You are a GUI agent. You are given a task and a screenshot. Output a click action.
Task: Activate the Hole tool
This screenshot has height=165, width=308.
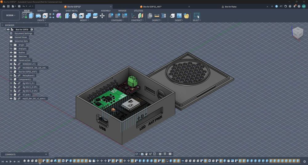[45, 16]
